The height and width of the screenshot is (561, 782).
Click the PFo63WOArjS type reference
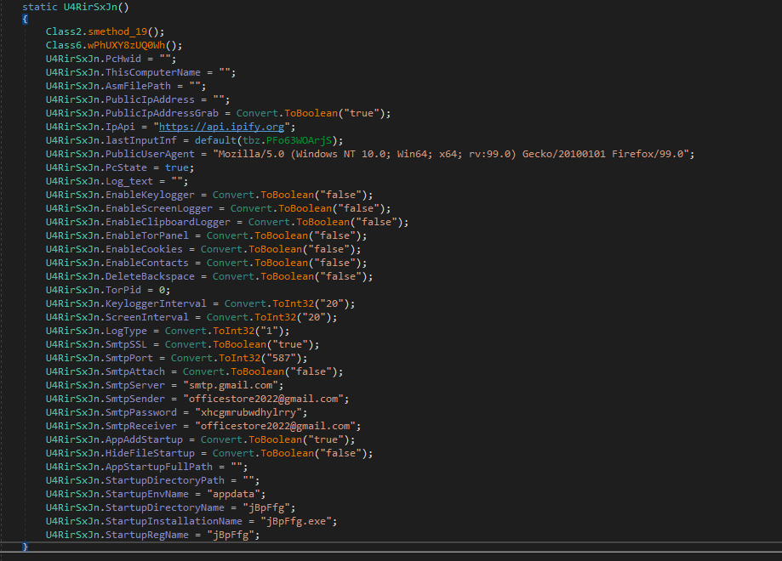pyautogui.click(x=299, y=140)
